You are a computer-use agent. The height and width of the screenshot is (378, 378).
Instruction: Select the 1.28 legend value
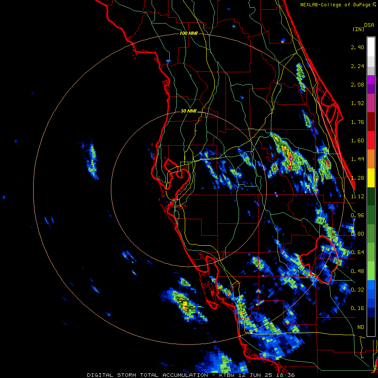(x=357, y=178)
